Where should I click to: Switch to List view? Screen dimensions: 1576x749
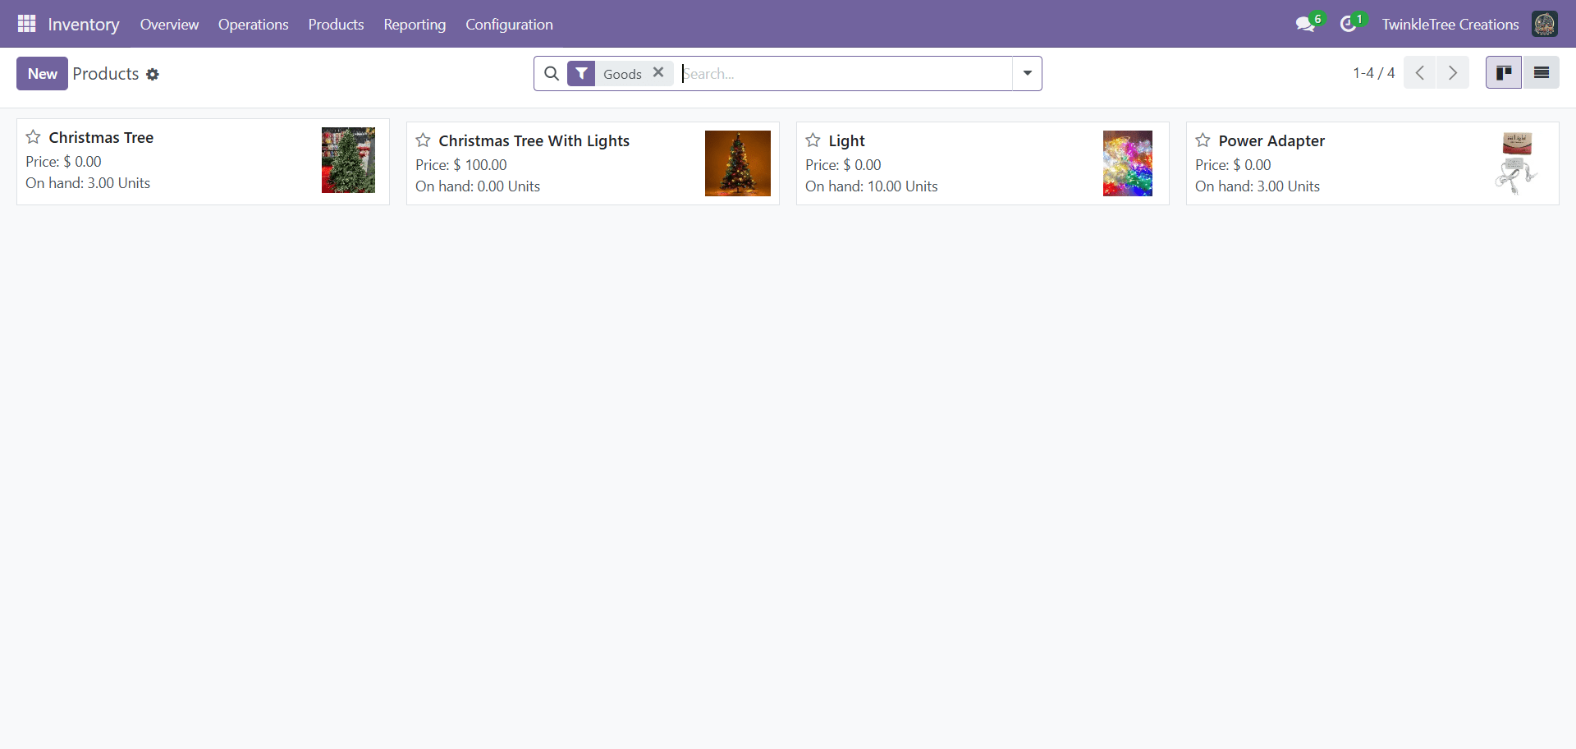1542,72
